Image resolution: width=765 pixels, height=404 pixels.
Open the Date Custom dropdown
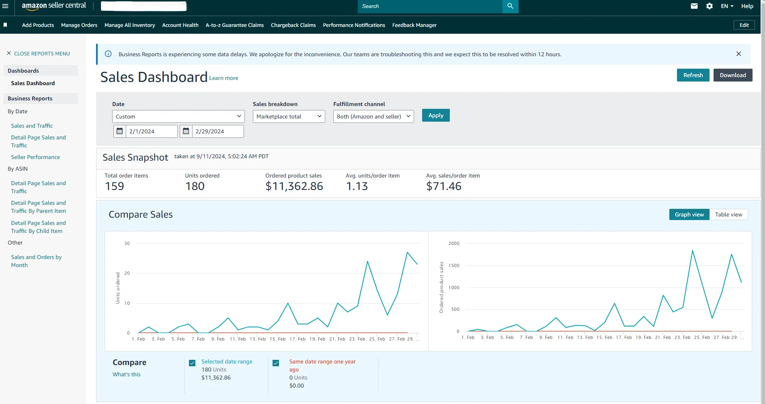(178, 116)
